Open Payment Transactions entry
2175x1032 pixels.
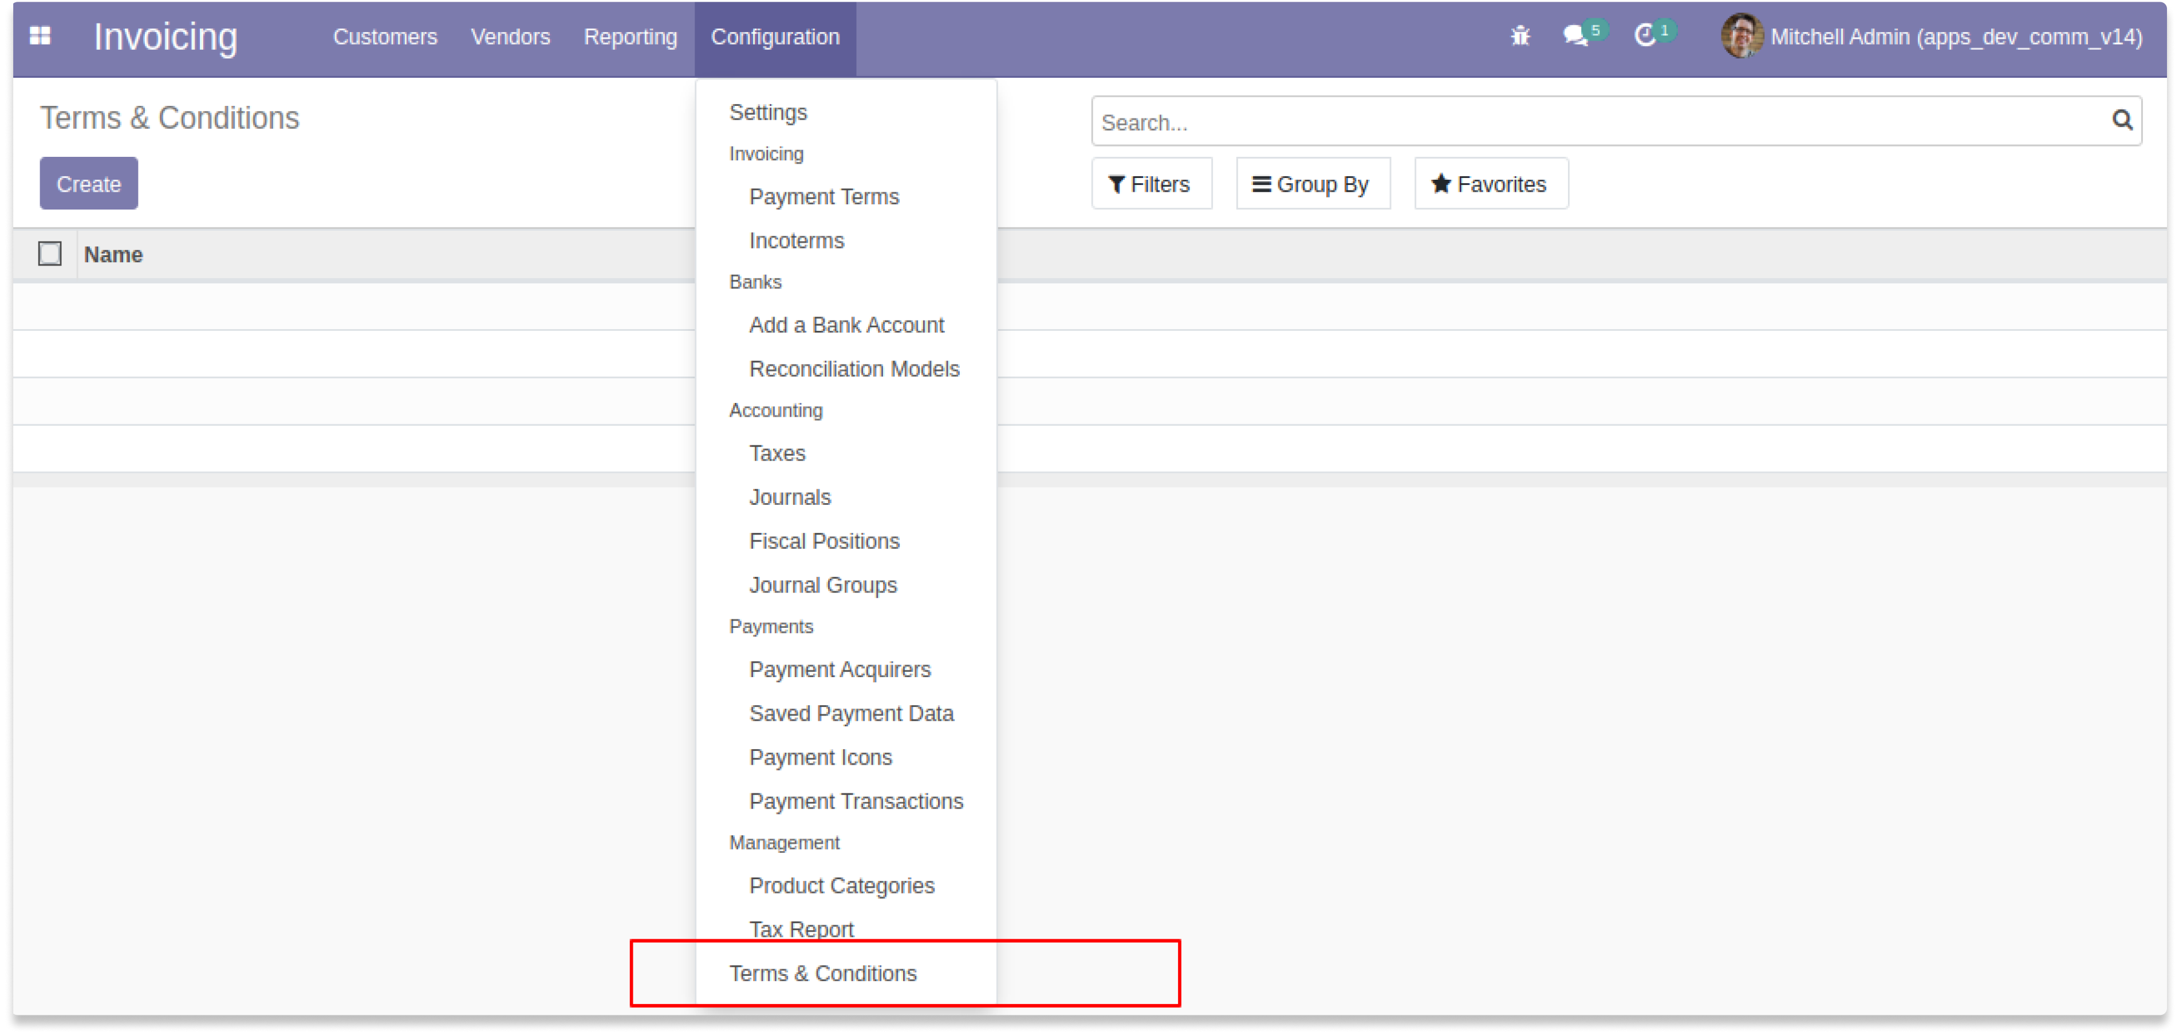click(856, 801)
